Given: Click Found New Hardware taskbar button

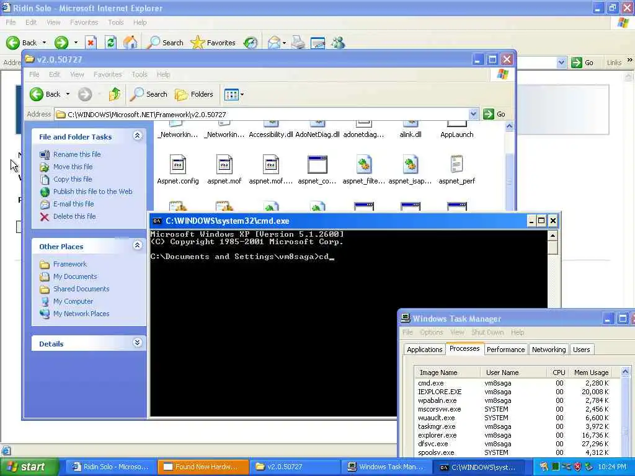Looking at the screenshot, I should (x=203, y=467).
